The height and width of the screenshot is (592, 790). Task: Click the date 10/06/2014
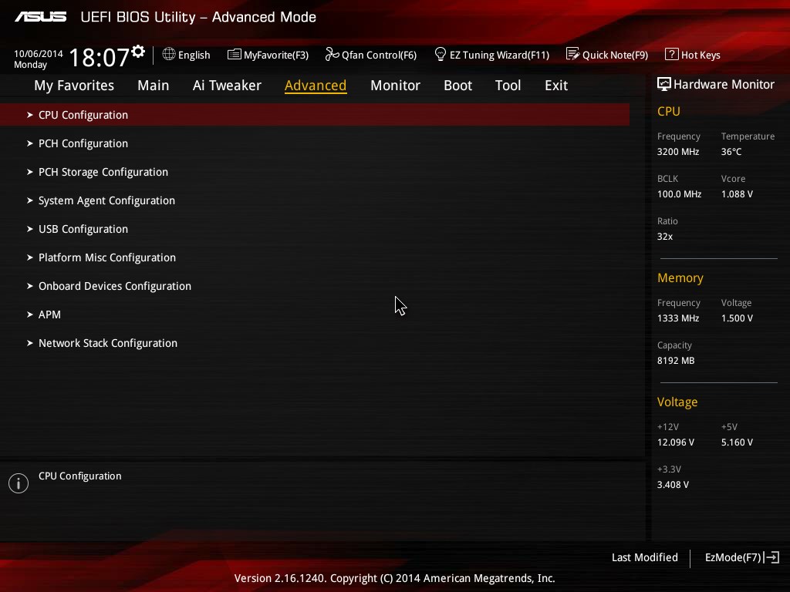[x=39, y=54]
